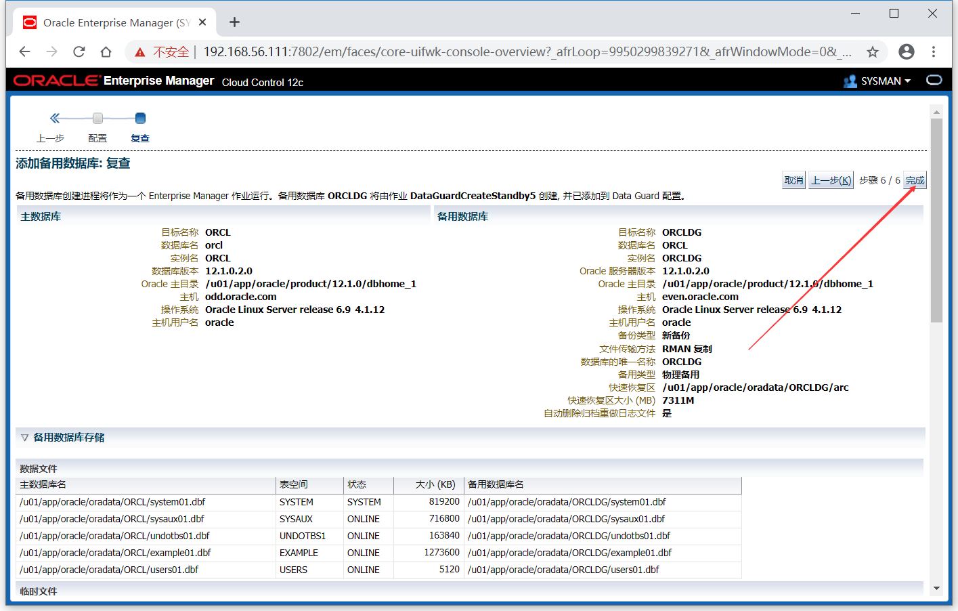Open a new browser tab
Screen dimensions: 958x611
pos(234,22)
